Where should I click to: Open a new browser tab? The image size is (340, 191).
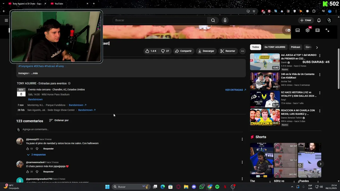pyautogui.click(x=94, y=3)
